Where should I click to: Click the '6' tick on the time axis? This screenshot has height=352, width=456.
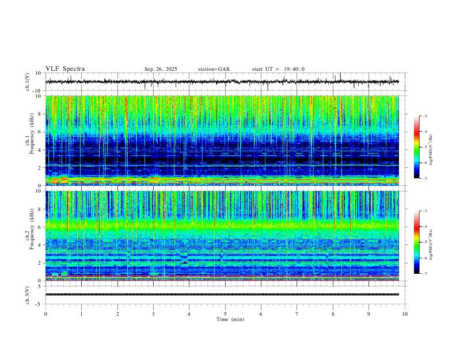point(261,314)
